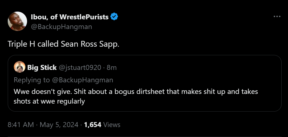Click the "8m" timestamp on quoted tweet

(112, 67)
